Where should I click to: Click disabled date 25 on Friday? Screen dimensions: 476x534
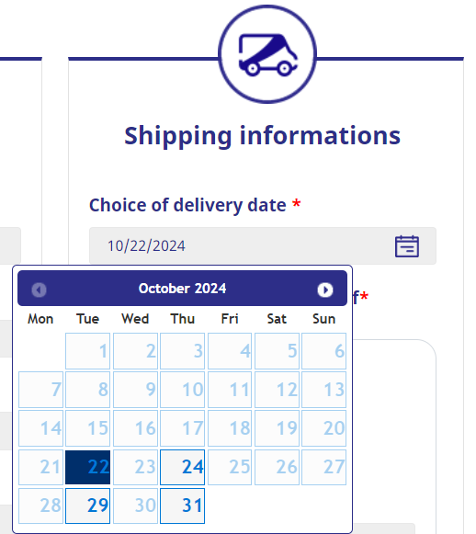(230, 467)
